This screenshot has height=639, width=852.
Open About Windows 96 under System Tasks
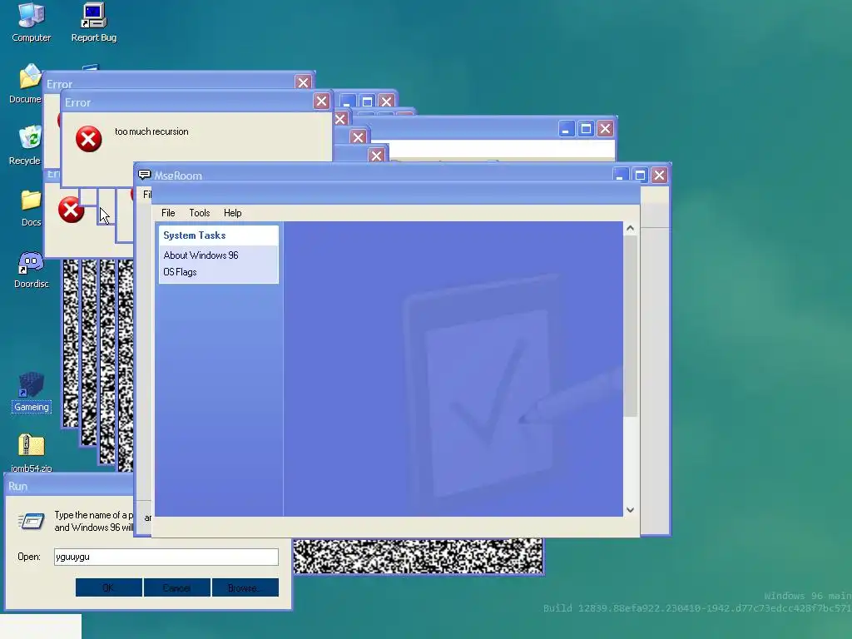click(201, 255)
